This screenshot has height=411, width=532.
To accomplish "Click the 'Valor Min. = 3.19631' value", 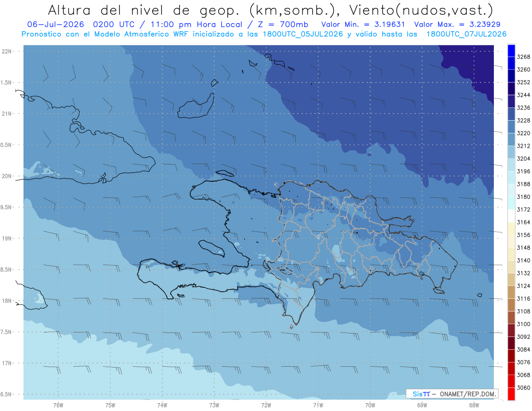I will pos(364,24).
